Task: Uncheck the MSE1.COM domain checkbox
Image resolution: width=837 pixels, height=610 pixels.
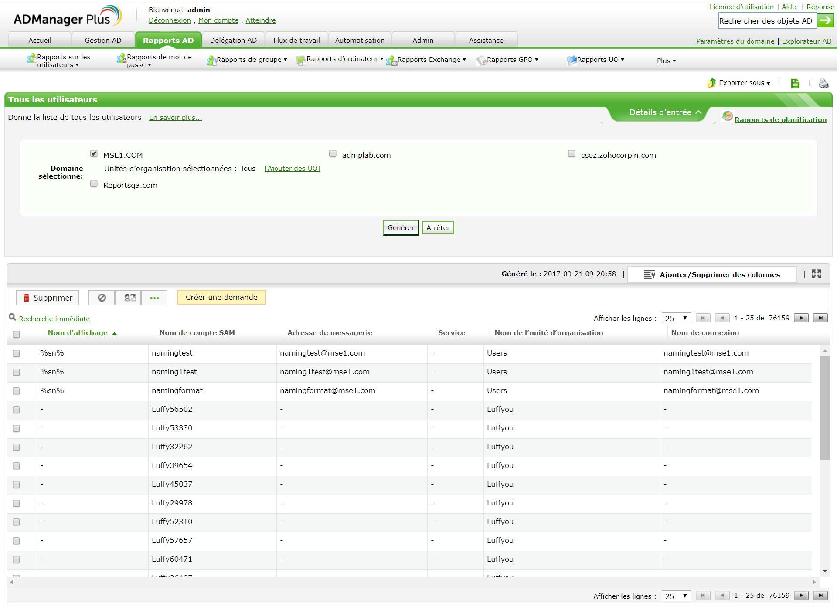Action: [94, 154]
